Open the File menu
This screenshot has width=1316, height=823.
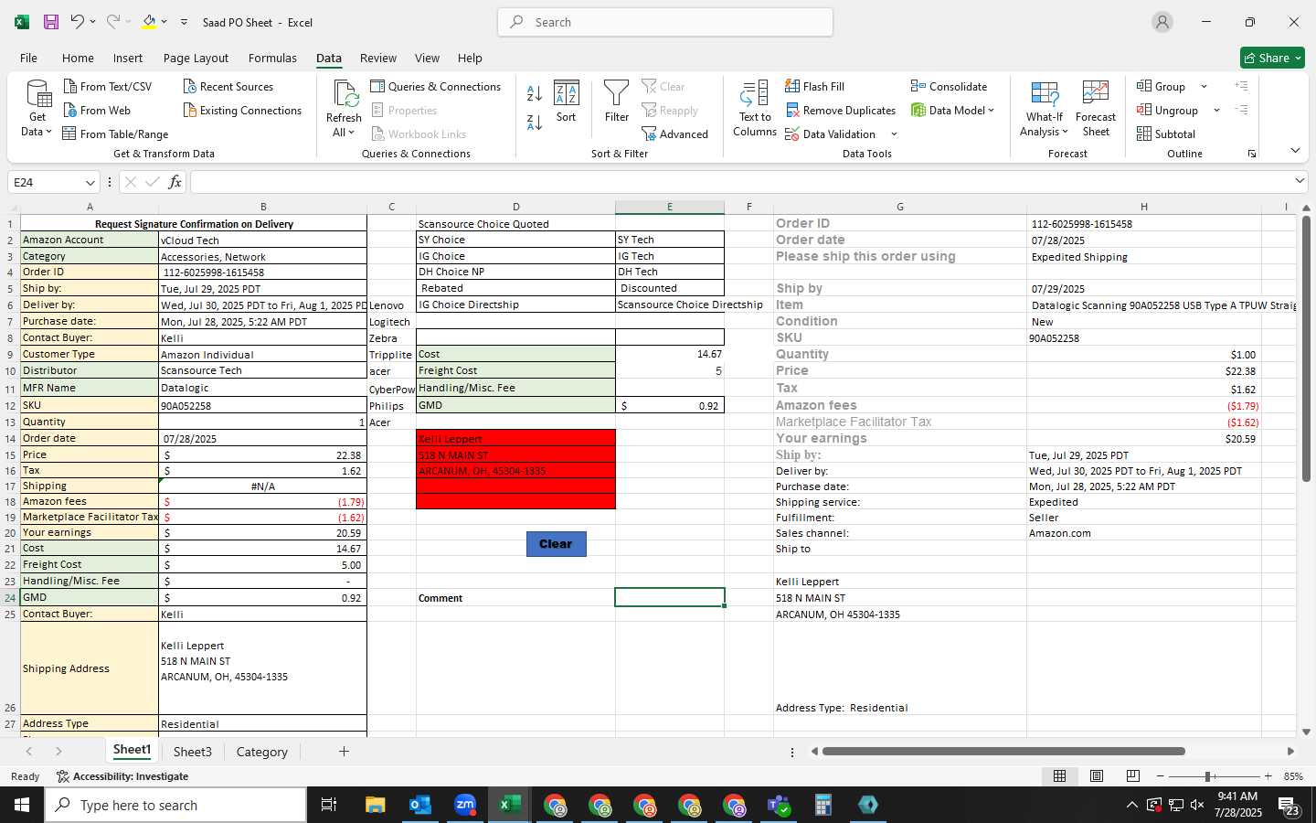(28, 58)
